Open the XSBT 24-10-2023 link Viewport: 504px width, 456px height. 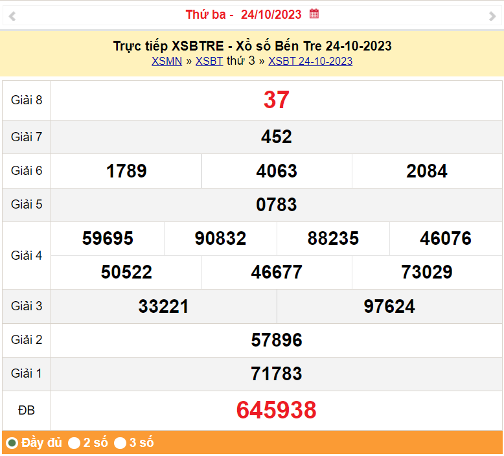coord(310,61)
